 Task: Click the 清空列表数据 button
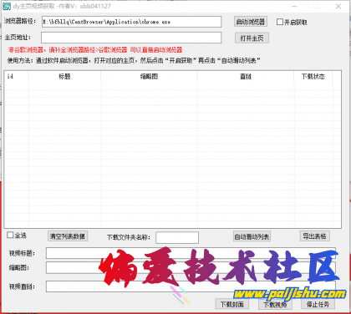68,236
